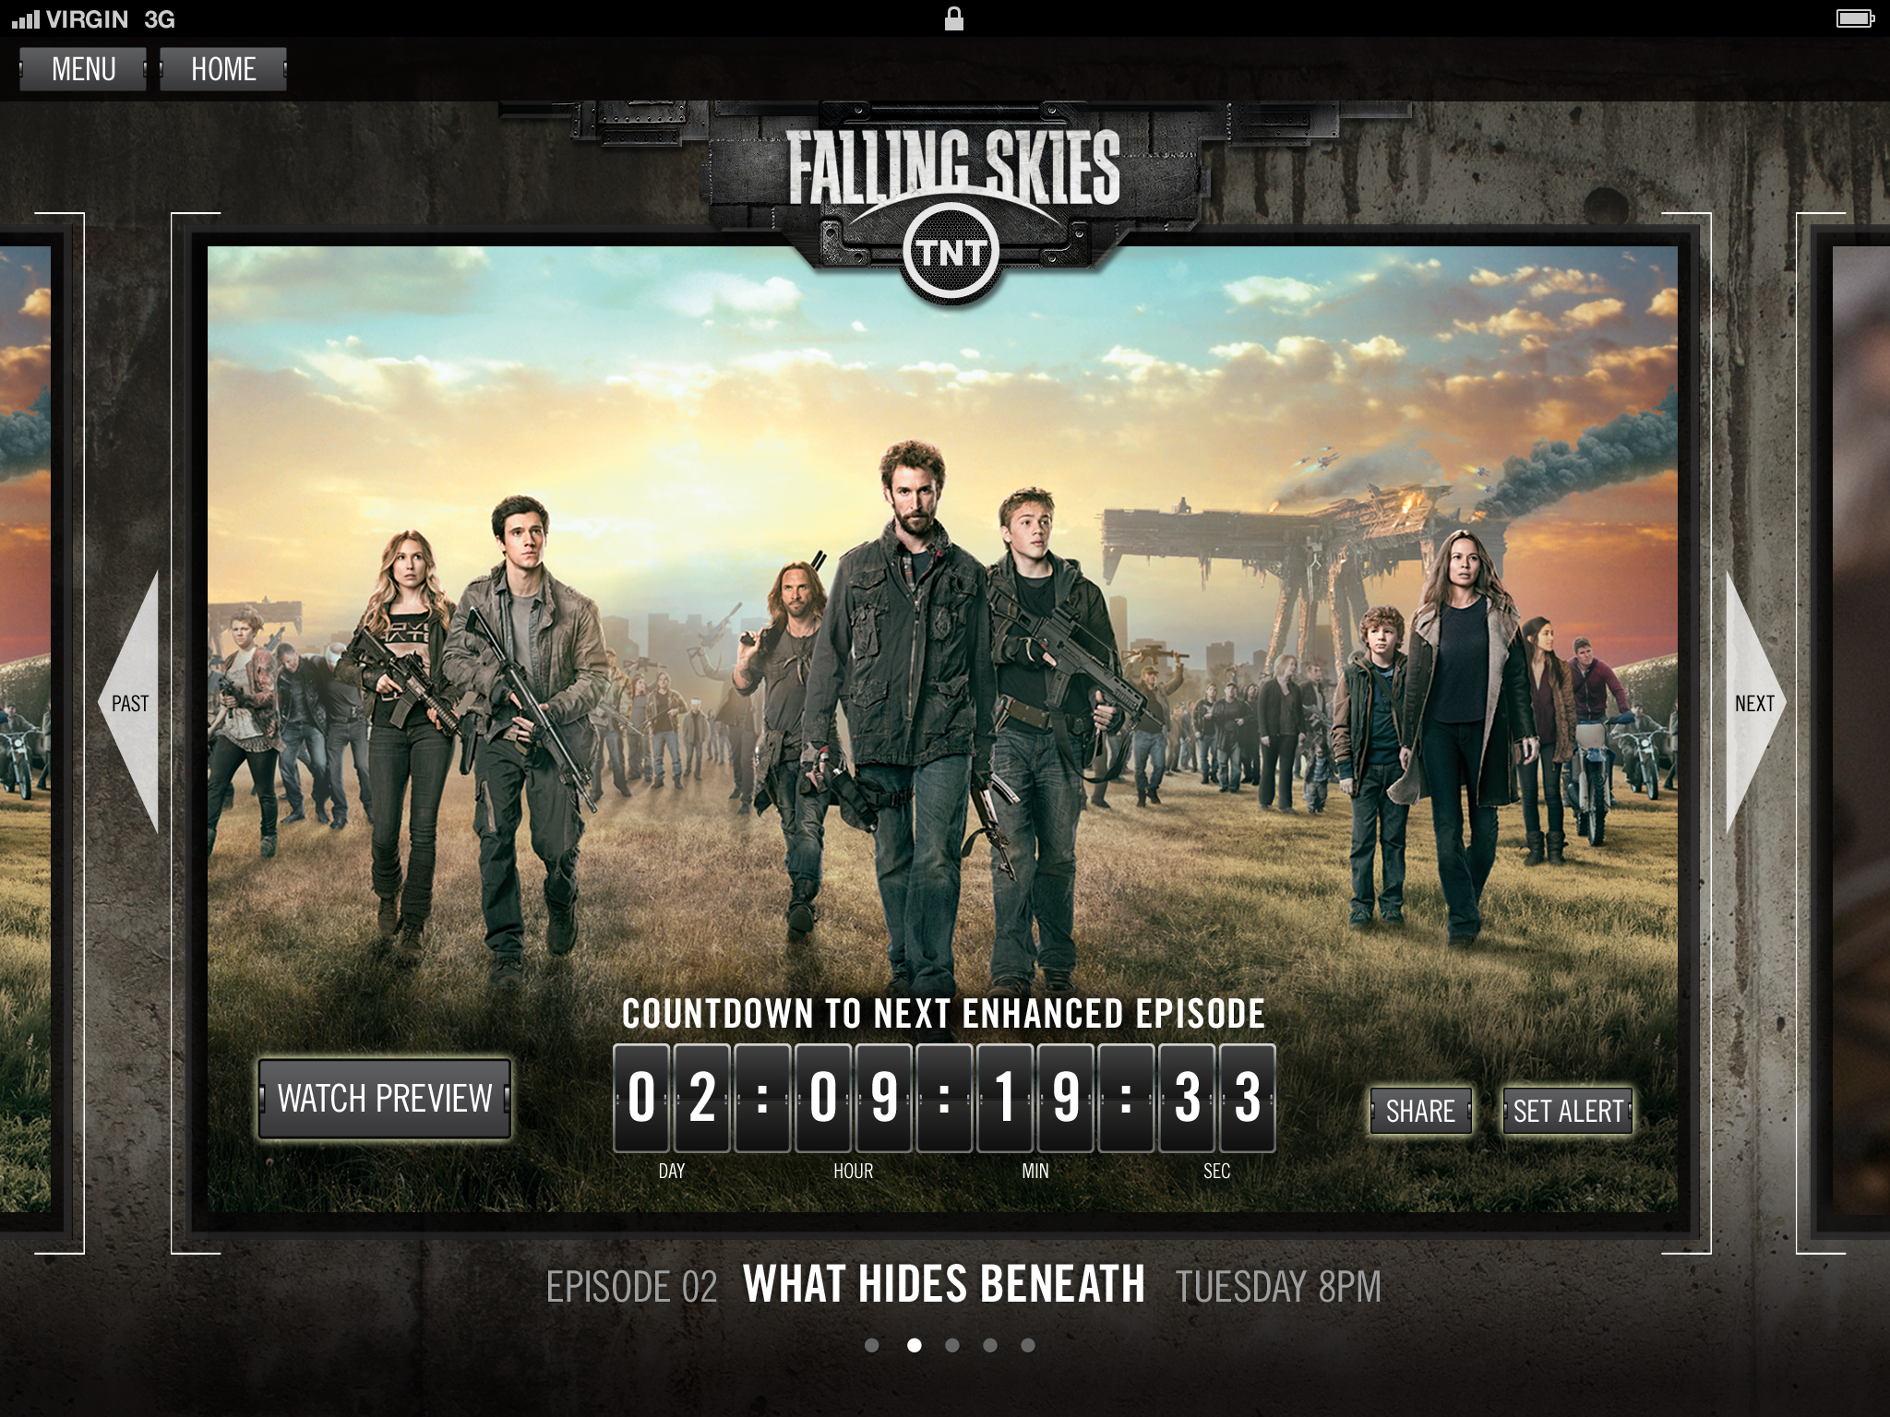Go to HOME screen

223,69
